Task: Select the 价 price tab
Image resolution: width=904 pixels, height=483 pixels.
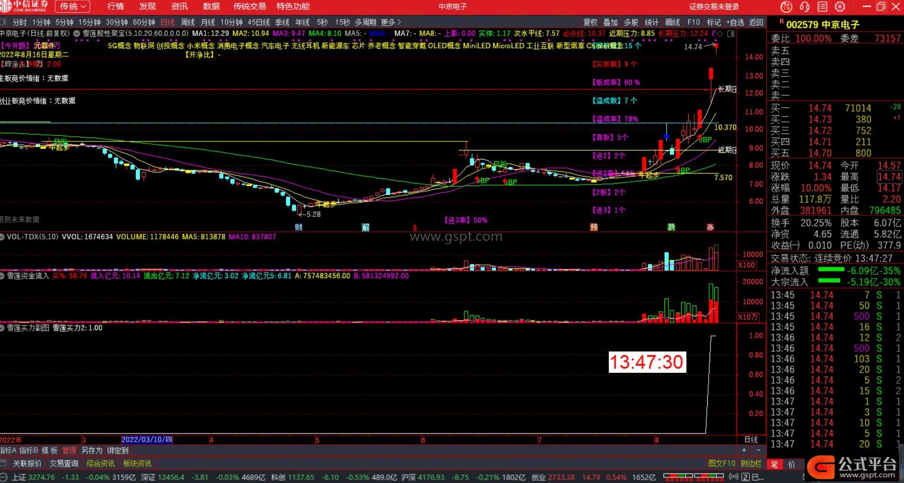Action: (792, 465)
